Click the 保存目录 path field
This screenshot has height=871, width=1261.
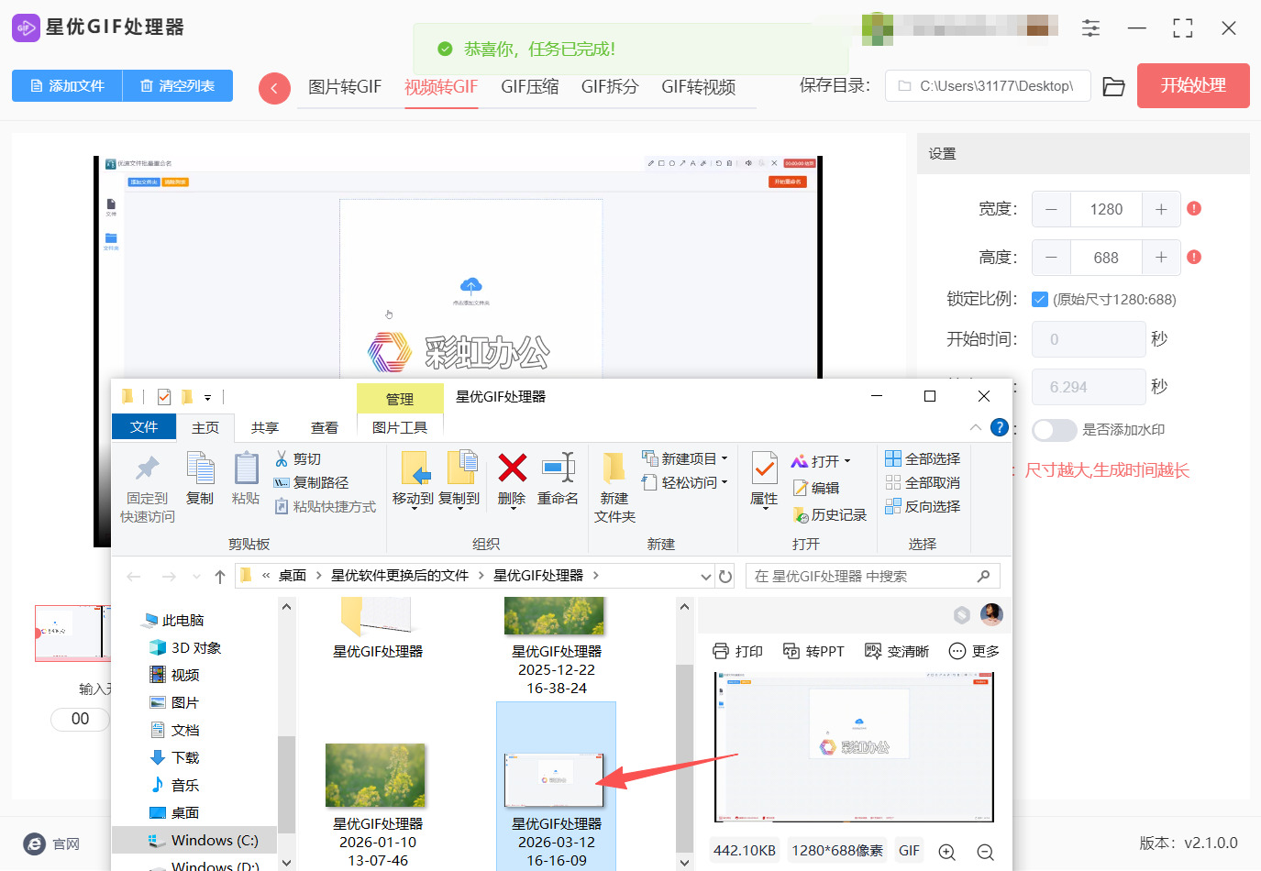[x=988, y=86]
